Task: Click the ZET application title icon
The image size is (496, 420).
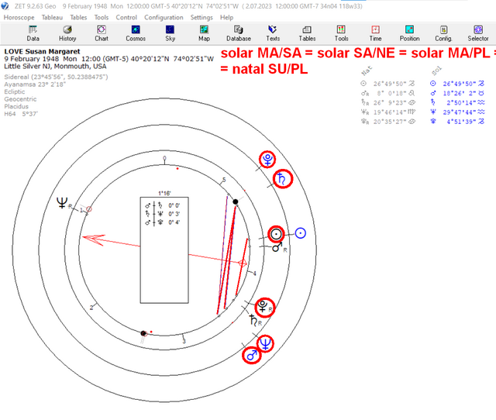Action: pos(5,6)
